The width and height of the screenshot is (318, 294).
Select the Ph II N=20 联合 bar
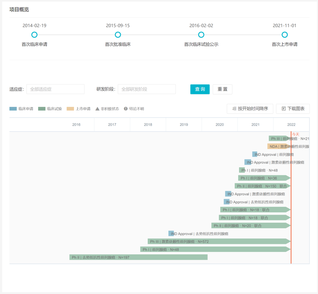(x=251, y=226)
